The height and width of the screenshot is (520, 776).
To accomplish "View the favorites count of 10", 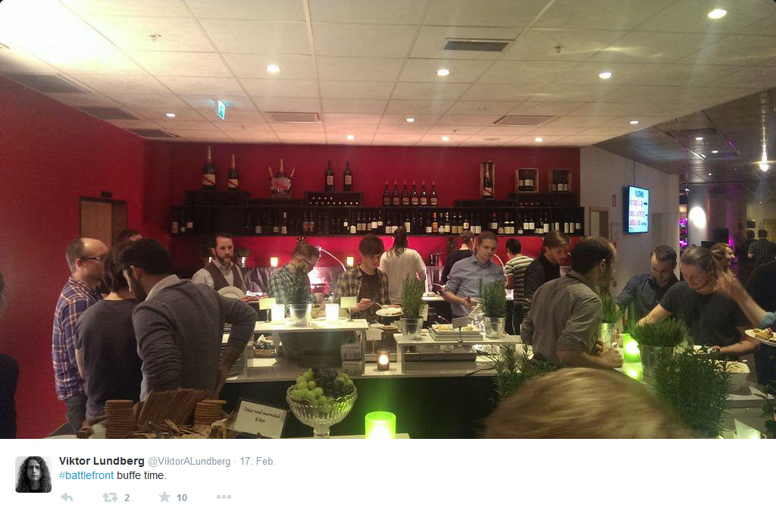I will click(x=182, y=498).
